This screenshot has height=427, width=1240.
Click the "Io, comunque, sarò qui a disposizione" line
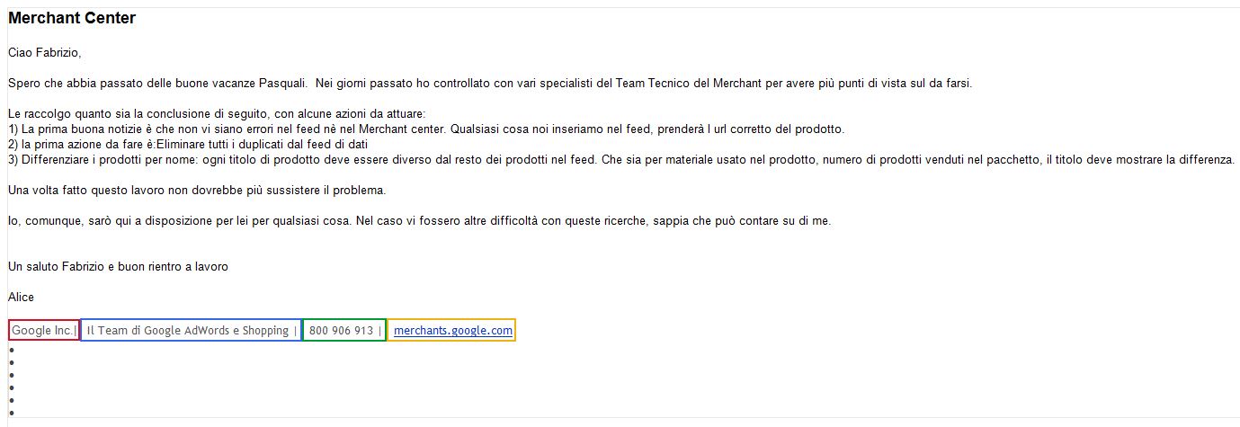pos(420,220)
